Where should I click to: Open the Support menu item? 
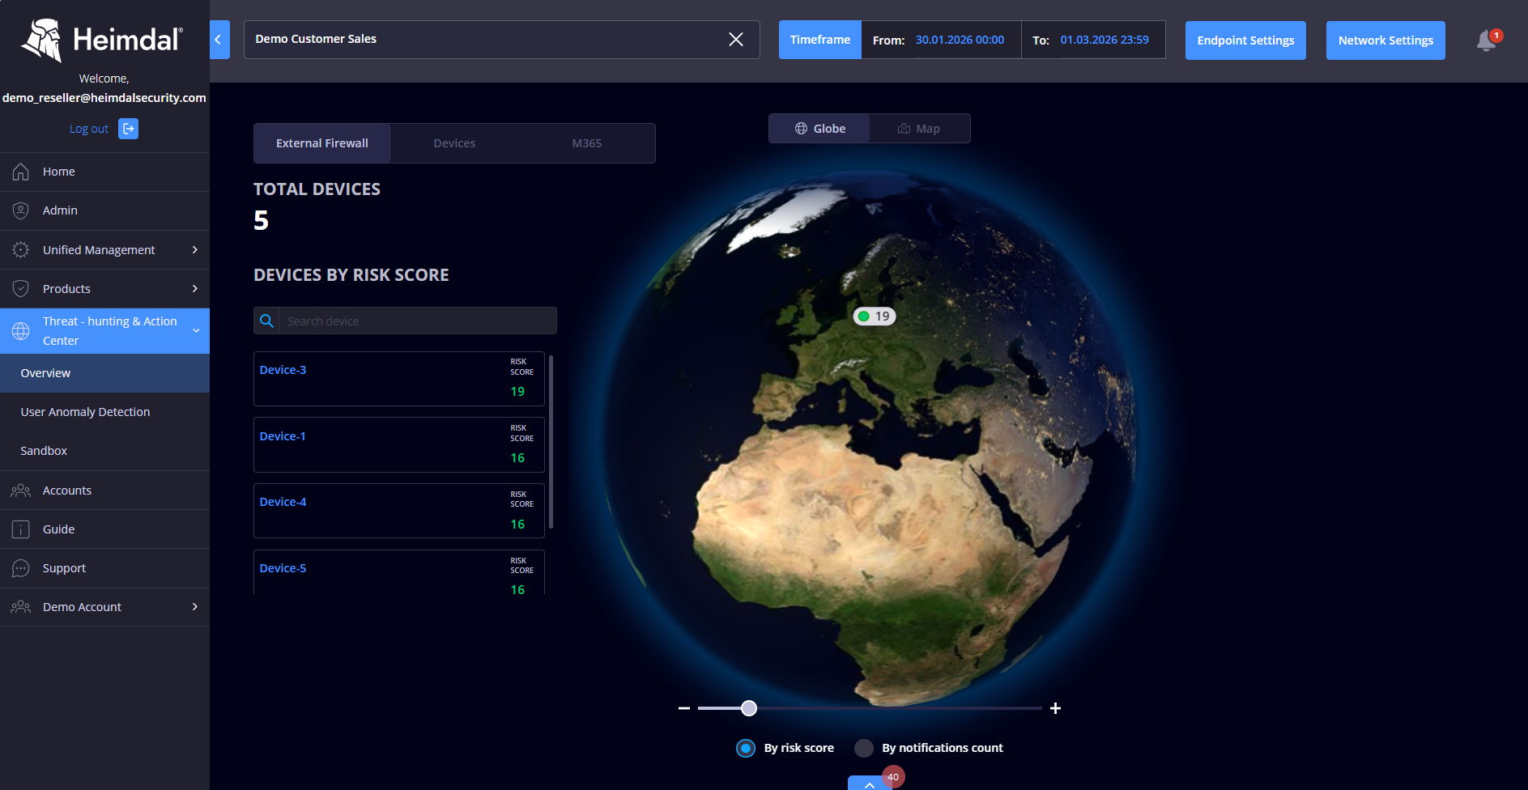point(104,568)
